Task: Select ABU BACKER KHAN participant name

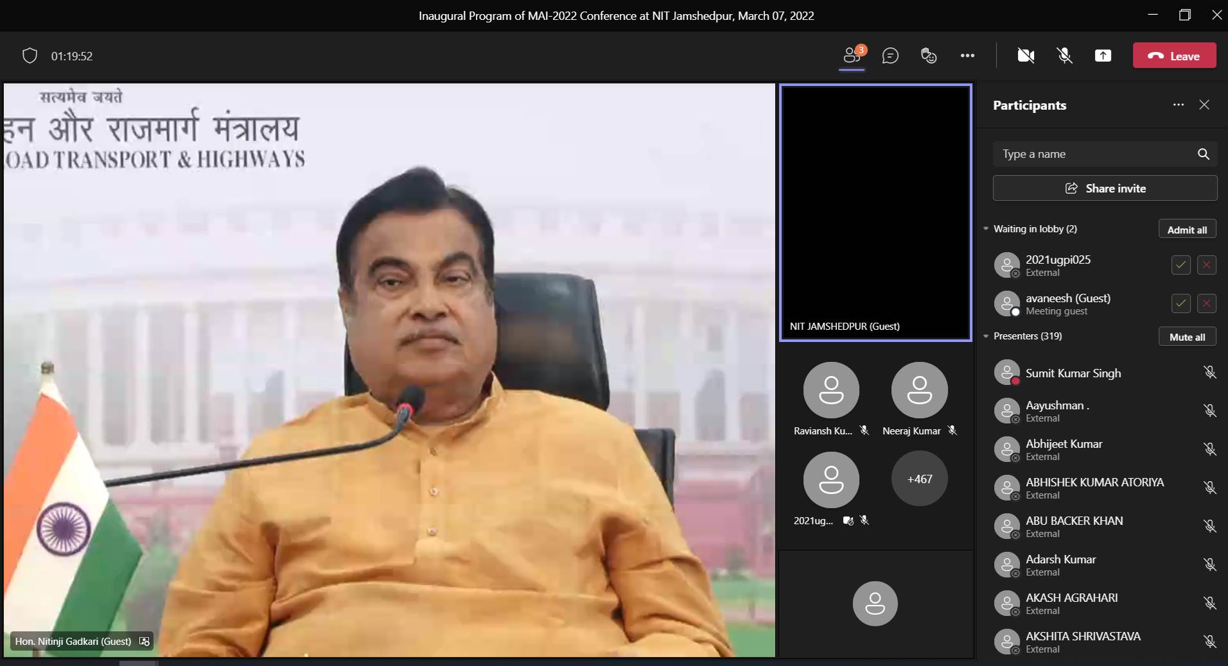Action: [x=1074, y=520]
